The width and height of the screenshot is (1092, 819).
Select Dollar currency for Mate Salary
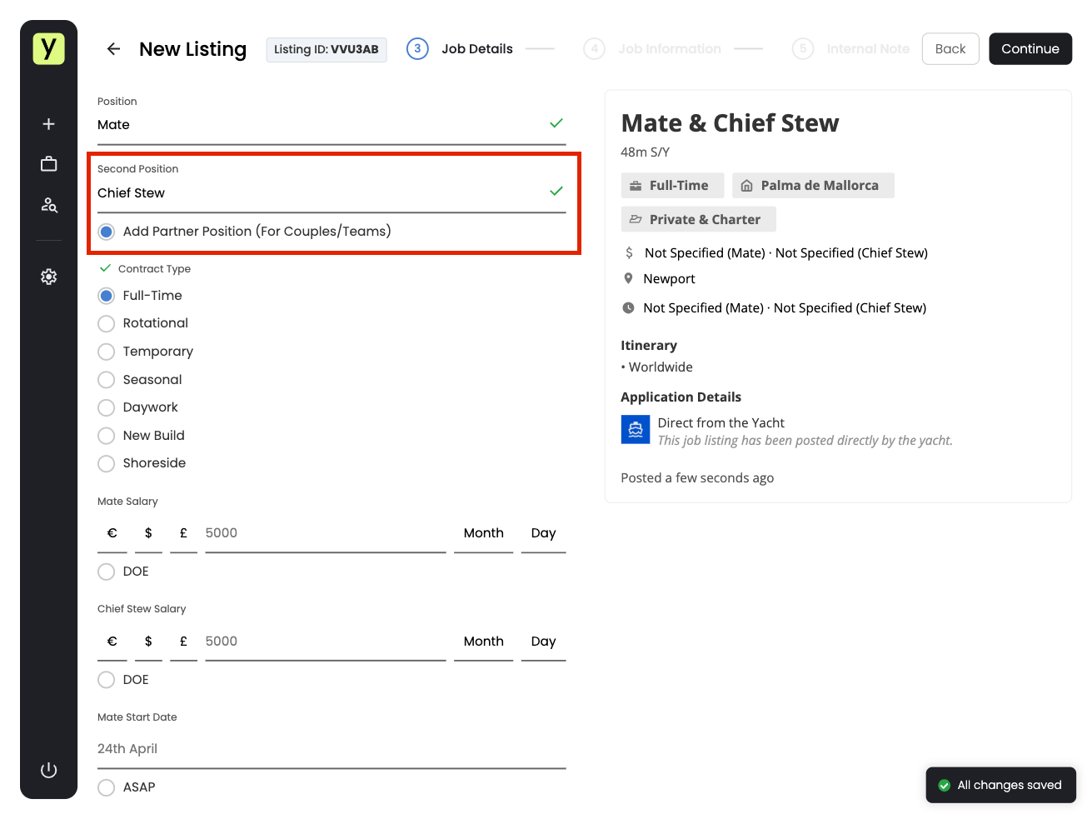[148, 533]
